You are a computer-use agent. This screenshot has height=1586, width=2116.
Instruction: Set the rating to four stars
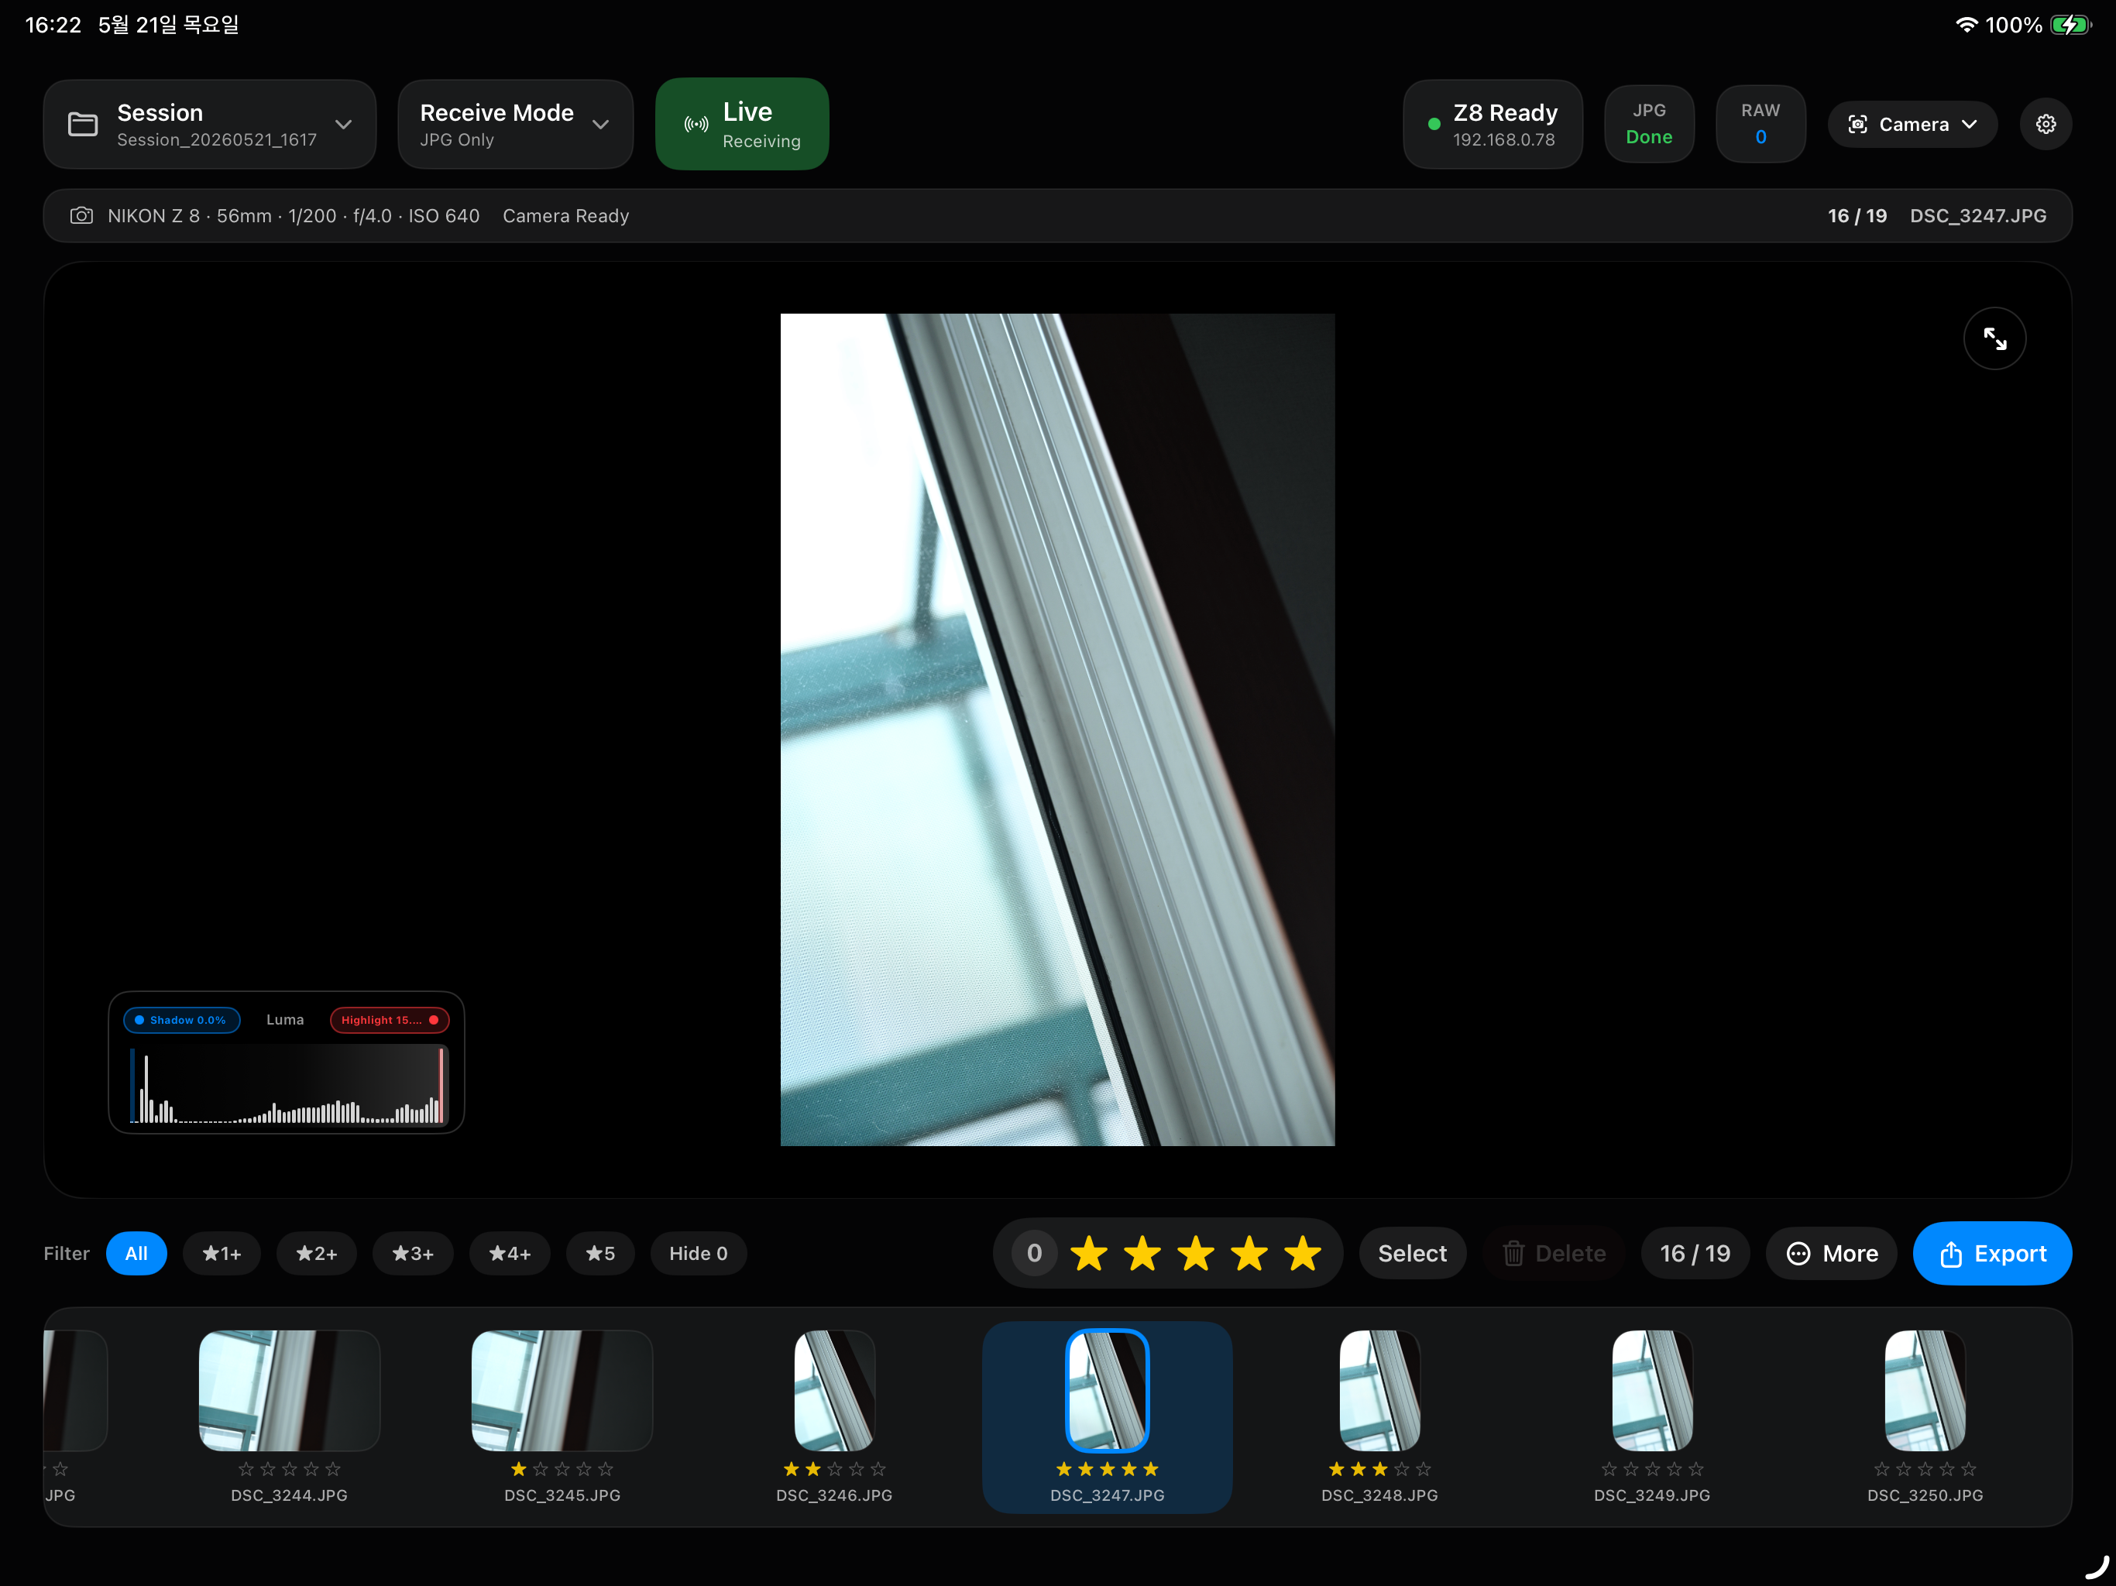pyautogui.click(x=1249, y=1253)
